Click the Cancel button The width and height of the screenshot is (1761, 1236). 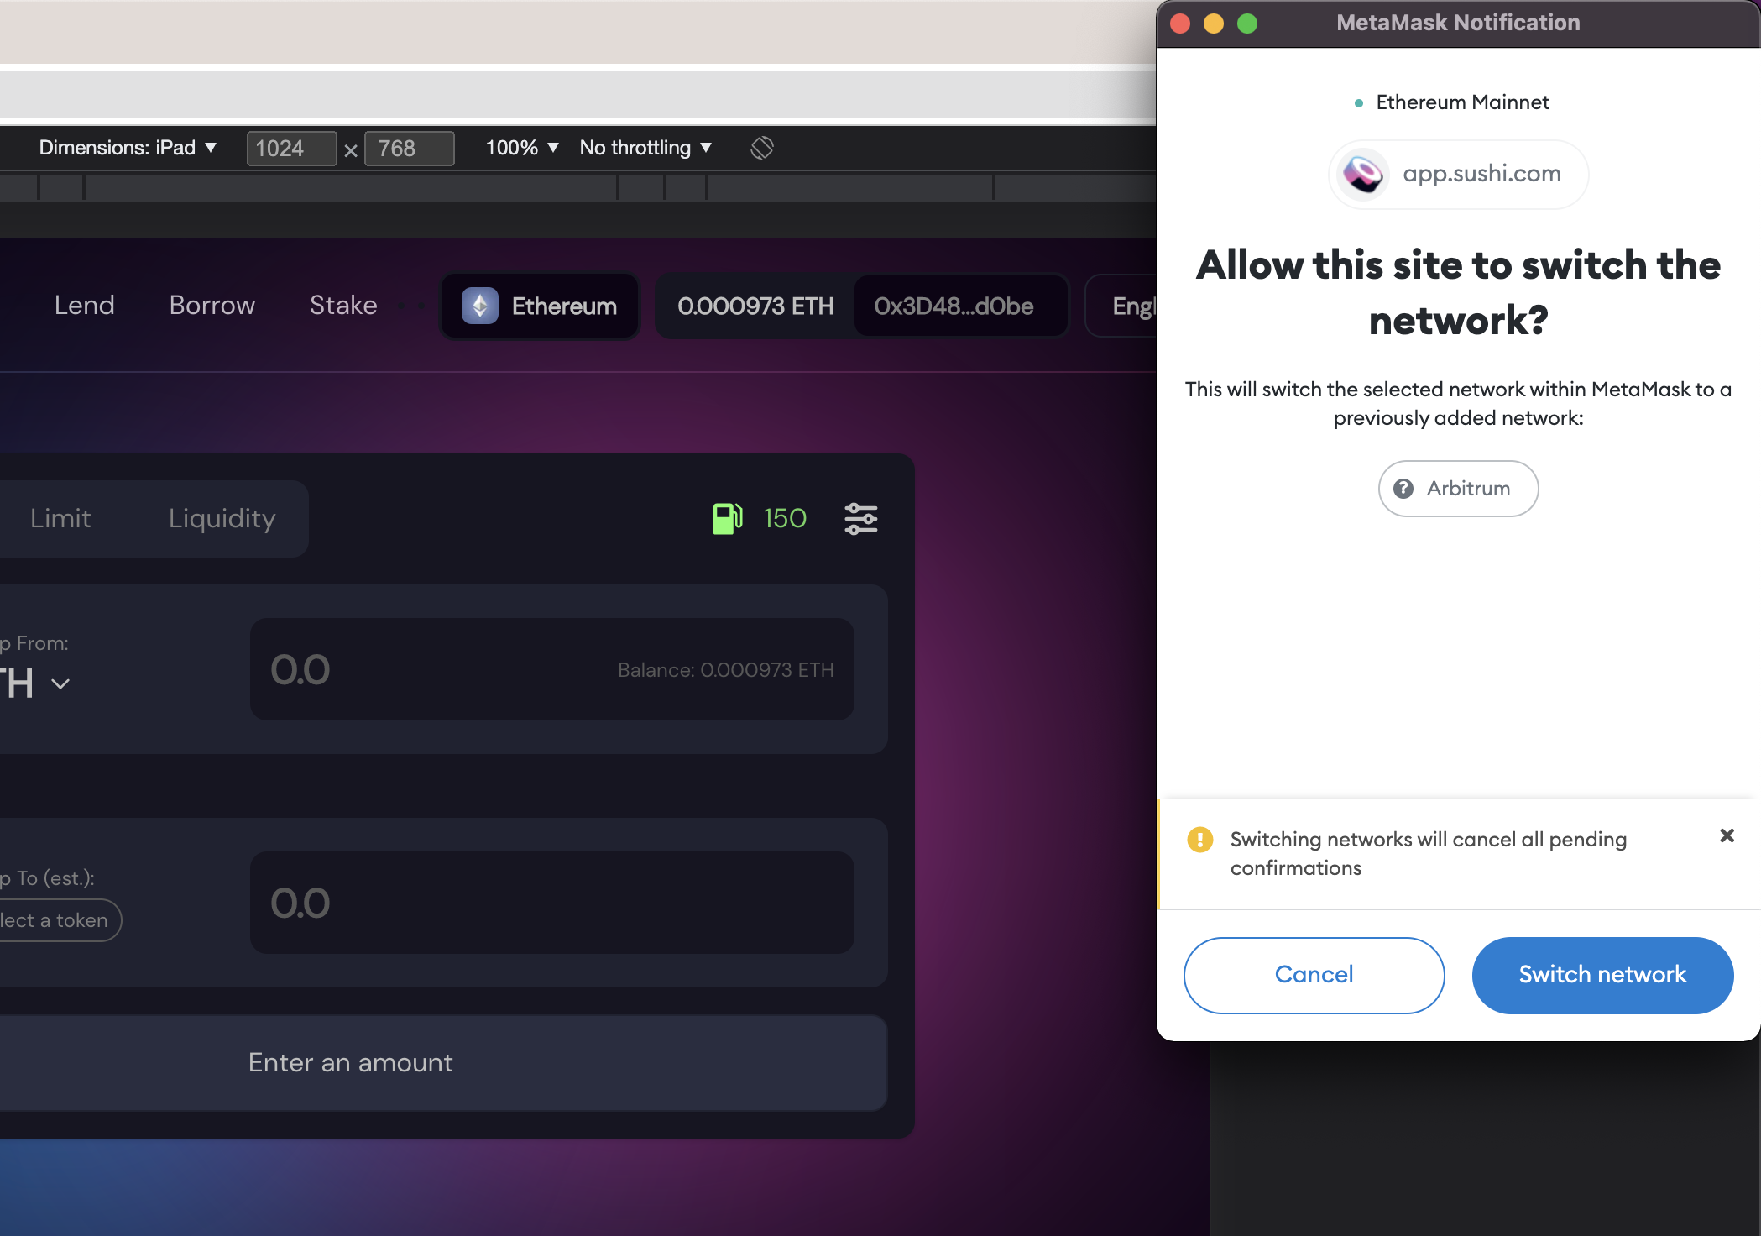coord(1314,975)
